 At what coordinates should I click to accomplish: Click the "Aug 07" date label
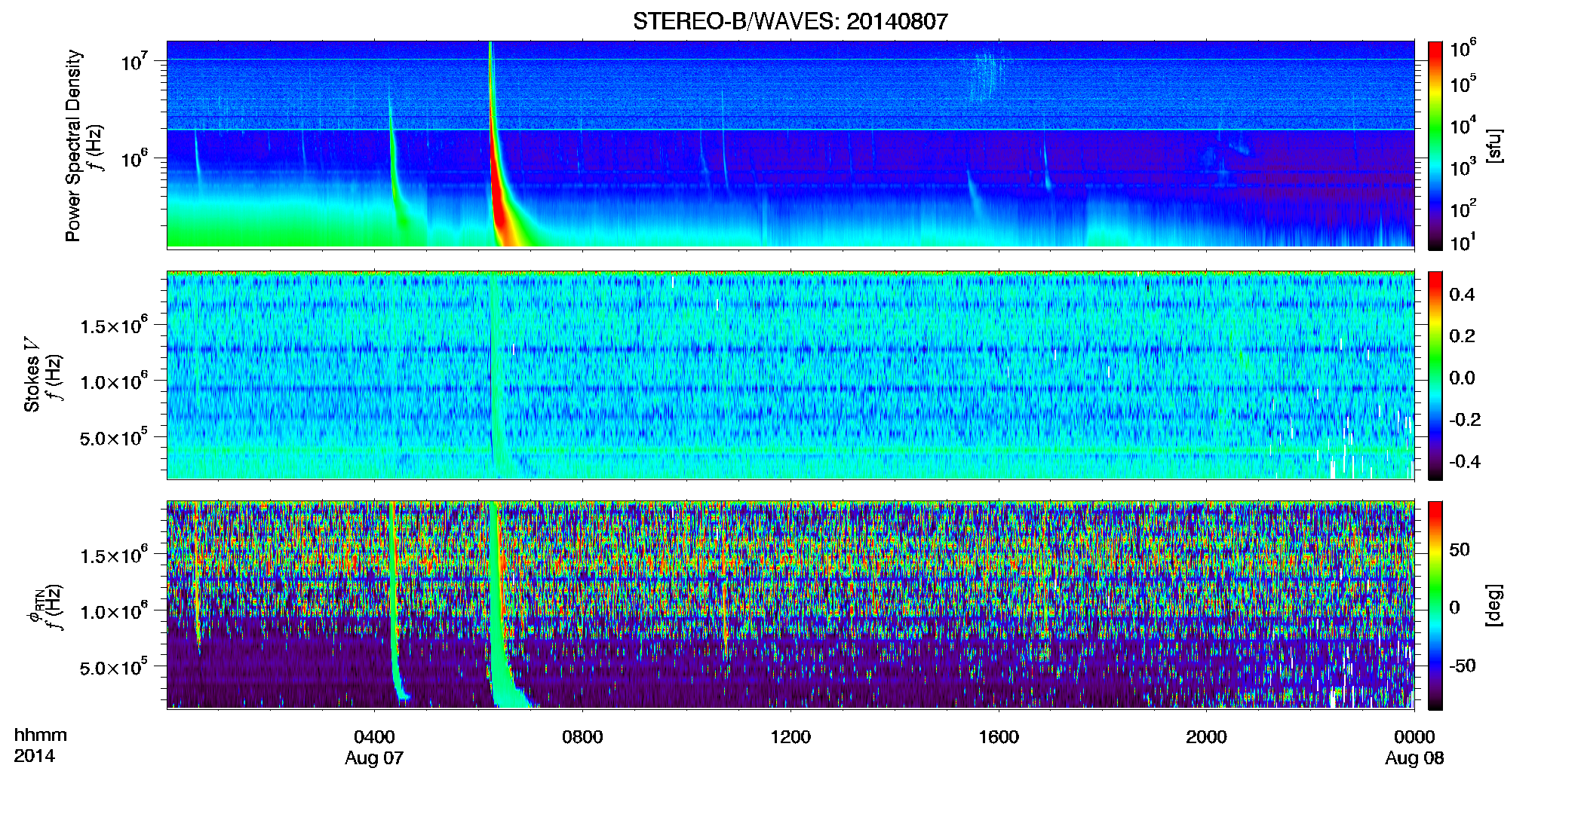[374, 758]
